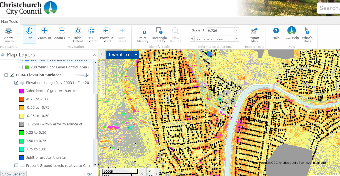Enable 200 Year Floor Level Control Area

click(21, 67)
